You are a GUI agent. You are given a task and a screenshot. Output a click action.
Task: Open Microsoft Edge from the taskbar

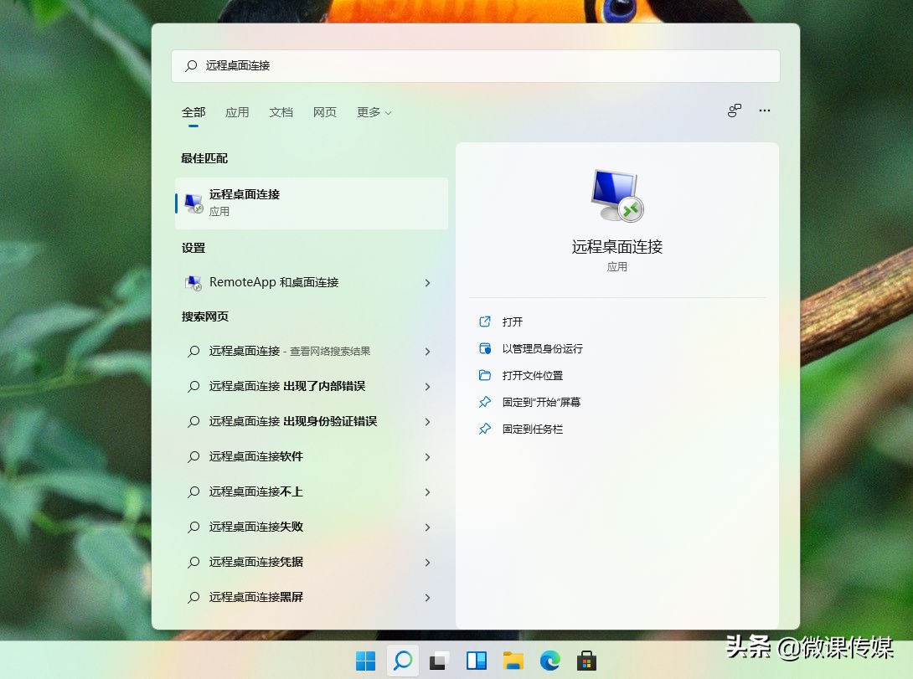549,661
